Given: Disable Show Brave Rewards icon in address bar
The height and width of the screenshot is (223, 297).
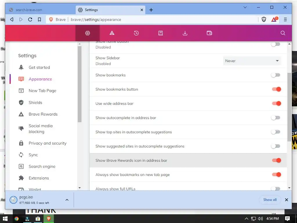Looking at the screenshot, I should (276, 160).
